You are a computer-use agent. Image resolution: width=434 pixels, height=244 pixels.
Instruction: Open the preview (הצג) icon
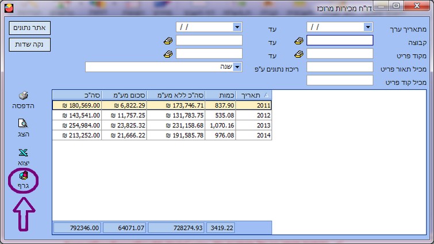(x=23, y=123)
